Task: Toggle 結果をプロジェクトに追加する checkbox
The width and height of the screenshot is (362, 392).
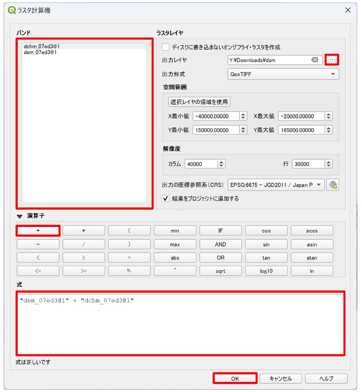Action: (165, 198)
